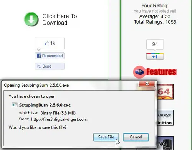Close the Opening SetupImgBurn dialog
Screen dimensions: 192x150
point(147,84)
